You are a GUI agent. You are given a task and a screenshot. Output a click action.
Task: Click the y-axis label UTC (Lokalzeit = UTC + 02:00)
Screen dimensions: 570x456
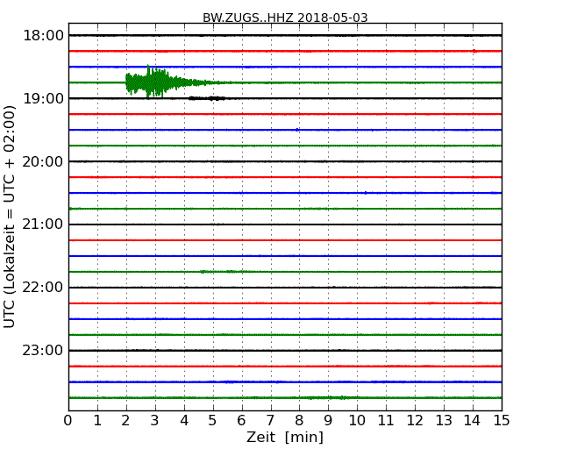pyautogui.click(x=10, y=217)
